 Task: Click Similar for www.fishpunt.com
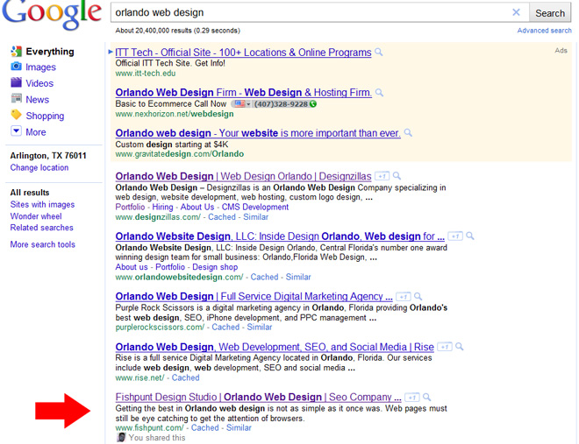(239, 427)
